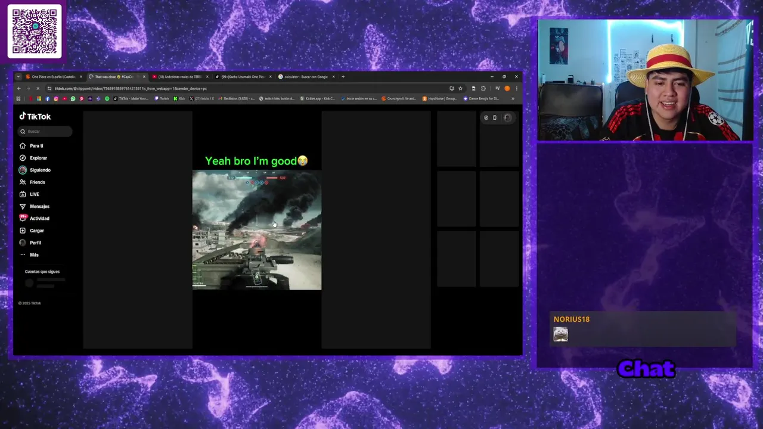Screen dimensions: 763x429
Task: Go to the Siguiendo feed
Action: [35, 170]
